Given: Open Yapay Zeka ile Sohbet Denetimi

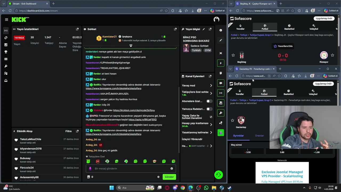Looking at the screenshot, I should coord(197,117).
